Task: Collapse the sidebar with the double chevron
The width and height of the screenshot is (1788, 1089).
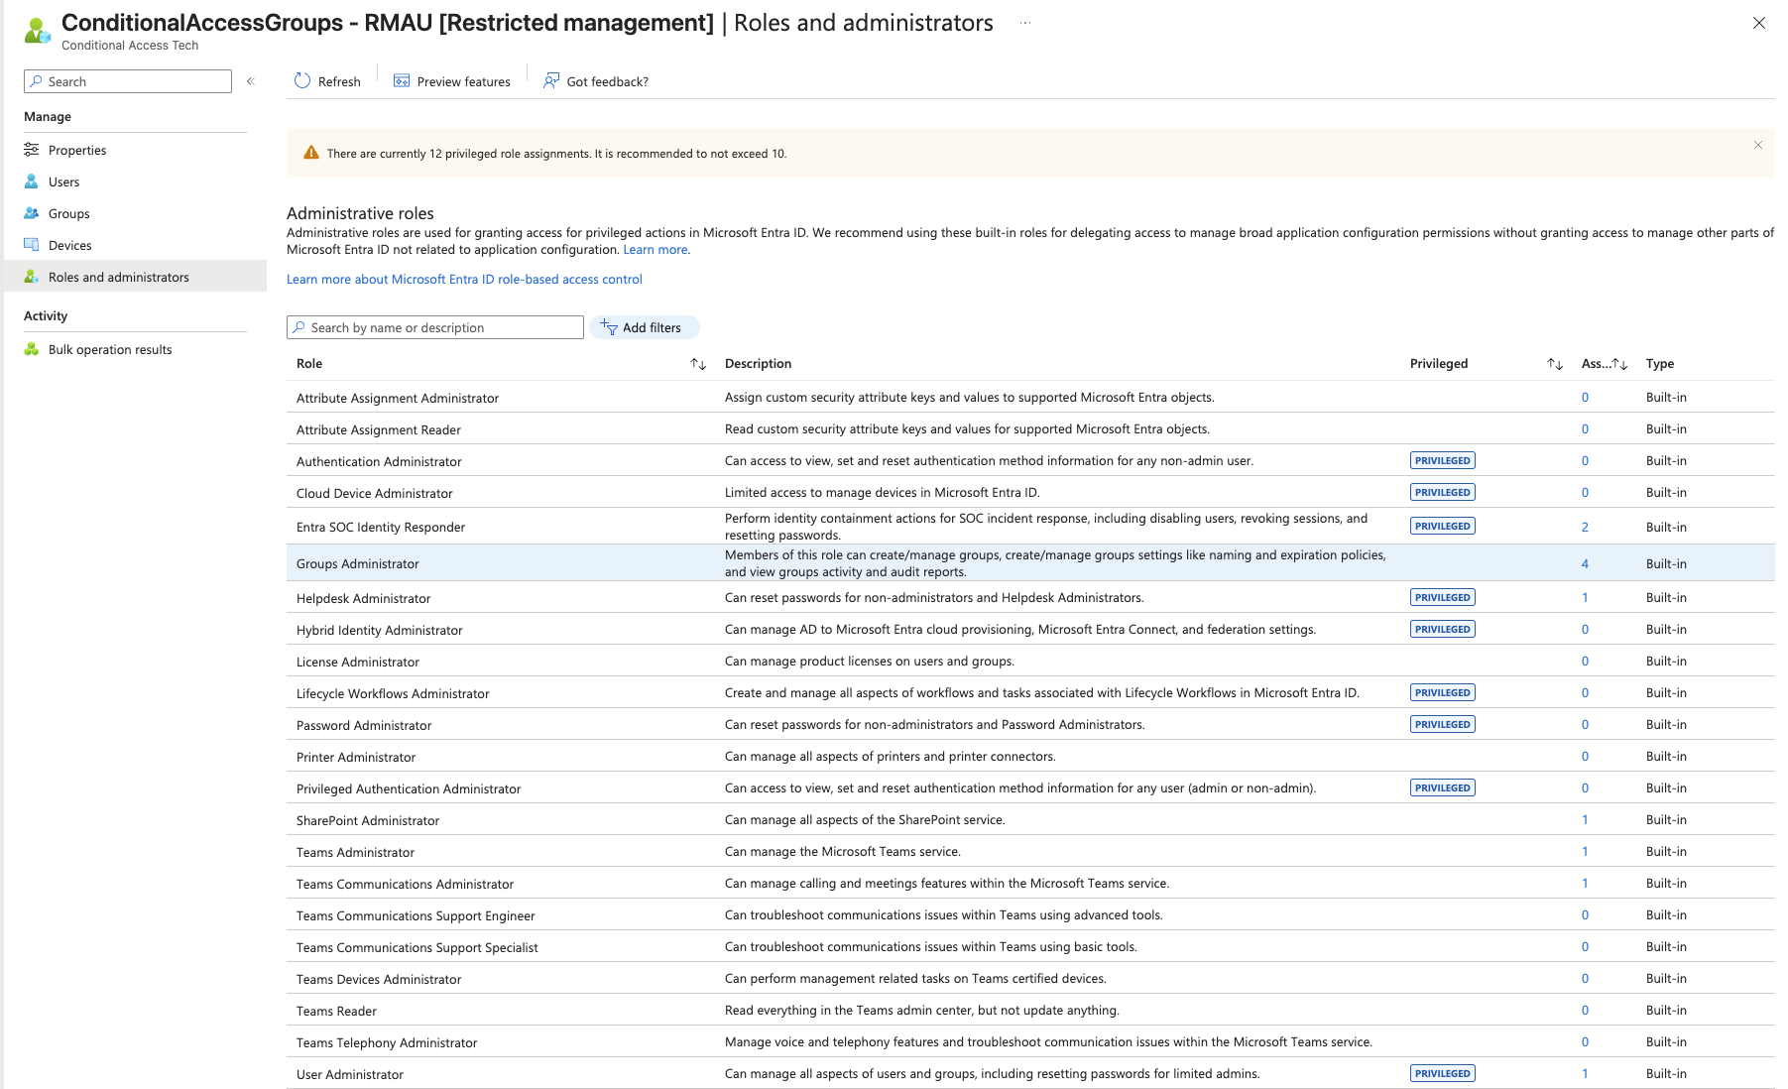Action: click(x=251, y=81)
